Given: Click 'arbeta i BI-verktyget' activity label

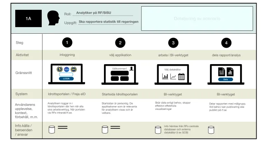Looking at the screenshot, I should 173,55.
